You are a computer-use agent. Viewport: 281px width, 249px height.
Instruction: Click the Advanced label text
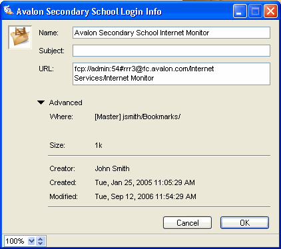[x=66, y=103]
